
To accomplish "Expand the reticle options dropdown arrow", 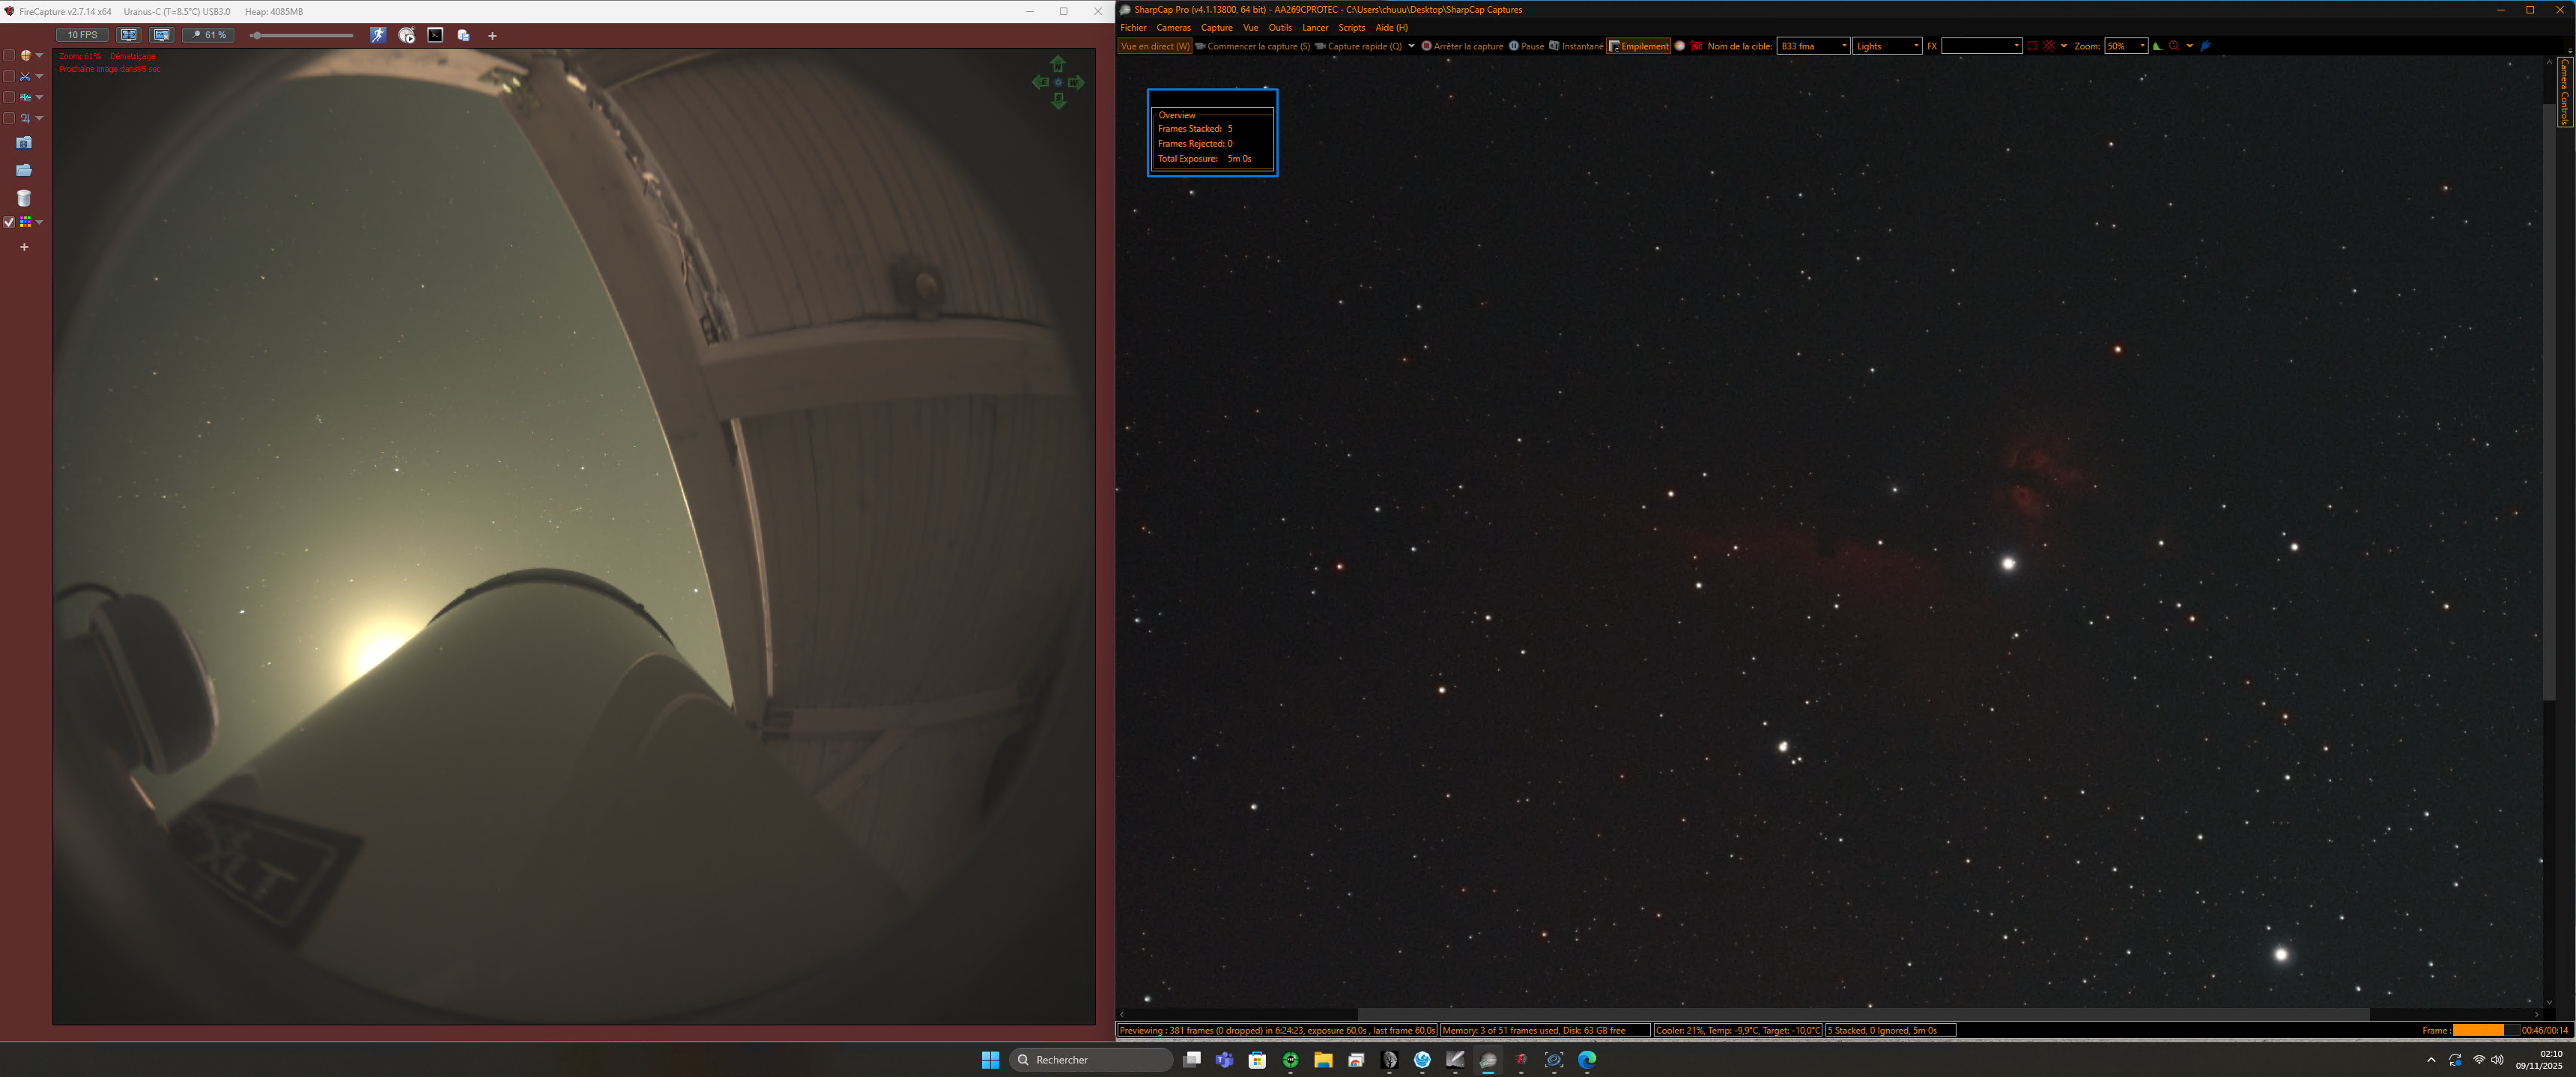I will click(x=40, y=56).
